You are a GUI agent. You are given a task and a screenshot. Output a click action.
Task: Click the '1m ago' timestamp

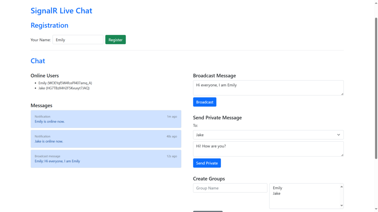(x=172, y=117)
